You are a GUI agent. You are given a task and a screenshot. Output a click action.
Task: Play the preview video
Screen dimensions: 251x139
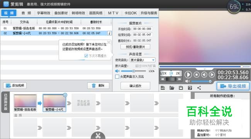pyautogui.click(x=188, y=75)
